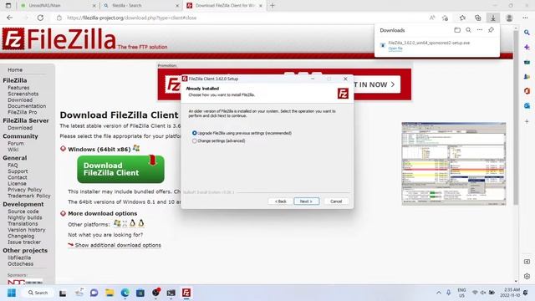Open Microsoft Edge from taskbar
The width and height of the screenshot is (535, 301).
[125, 293]
